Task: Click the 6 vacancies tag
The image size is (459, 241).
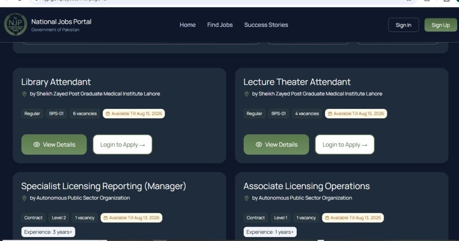Action: 85,113
